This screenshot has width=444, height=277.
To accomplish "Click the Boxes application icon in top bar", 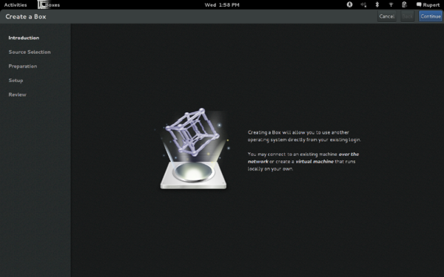I will [x=42, y=4].
